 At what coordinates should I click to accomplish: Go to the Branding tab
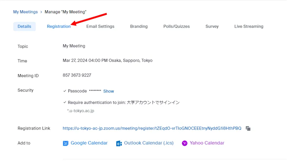139,26
